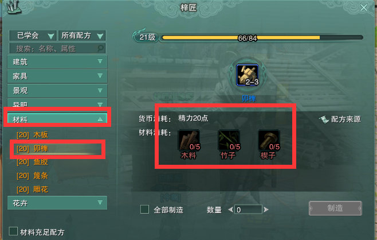377x240 pixels.
Task: Click the 制造 craft button
Action: pyautogui.click(x=335, y=208)
